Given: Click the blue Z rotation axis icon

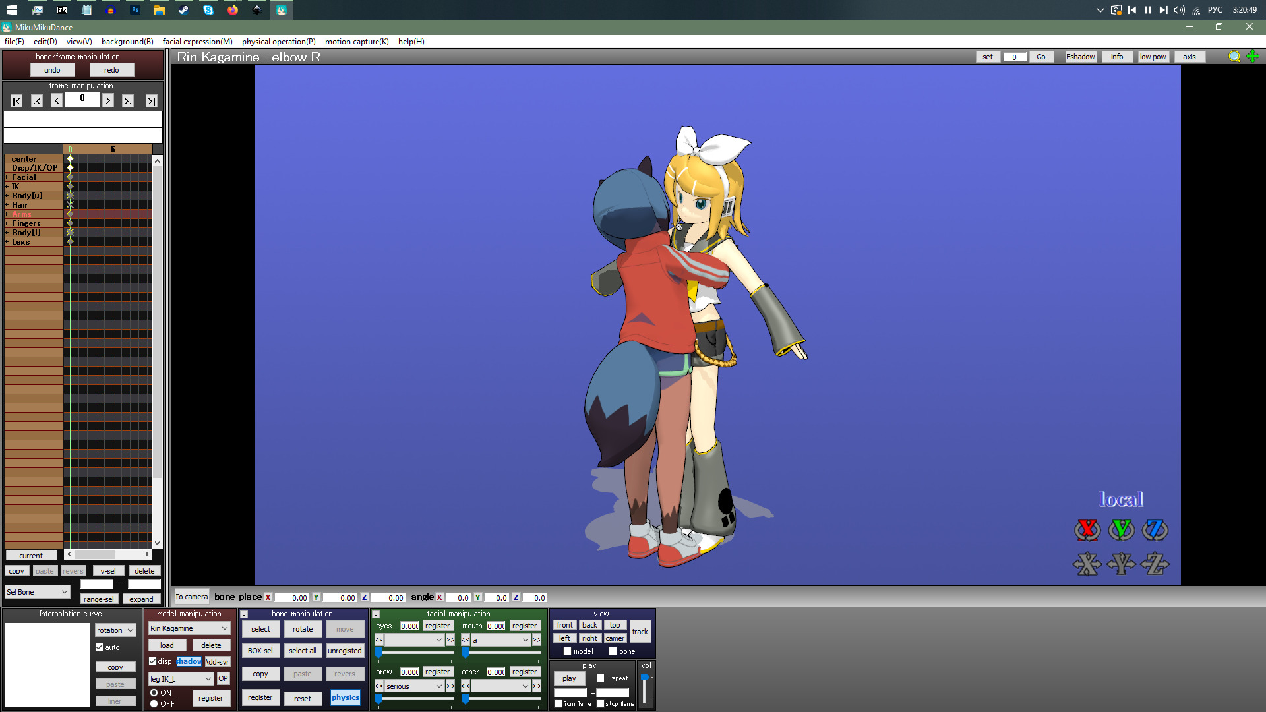Looking at the screenshot, I should [x=1155, y=530].
